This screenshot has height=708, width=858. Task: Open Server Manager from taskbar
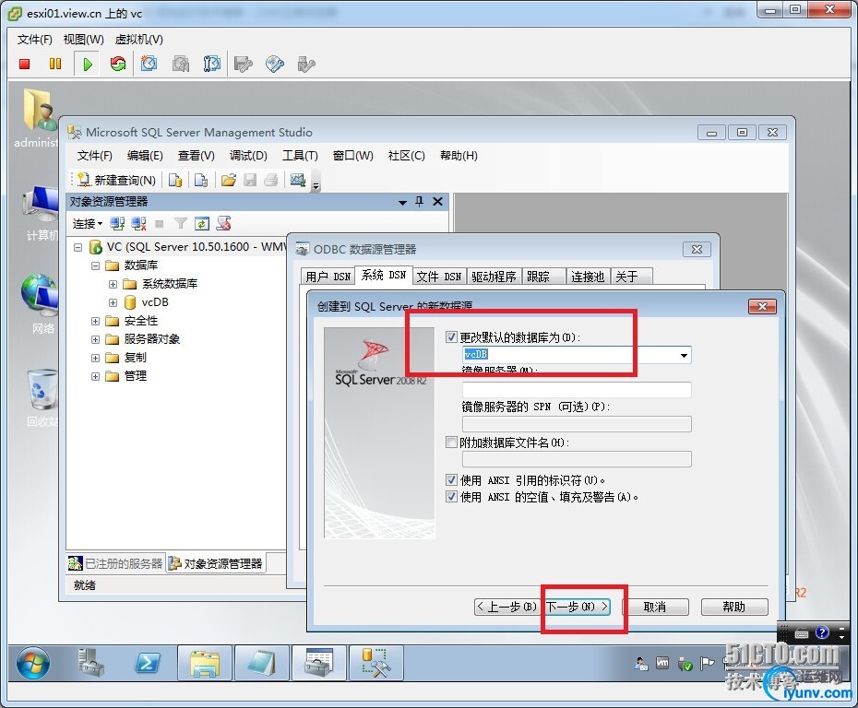click(x=91, y=663)
